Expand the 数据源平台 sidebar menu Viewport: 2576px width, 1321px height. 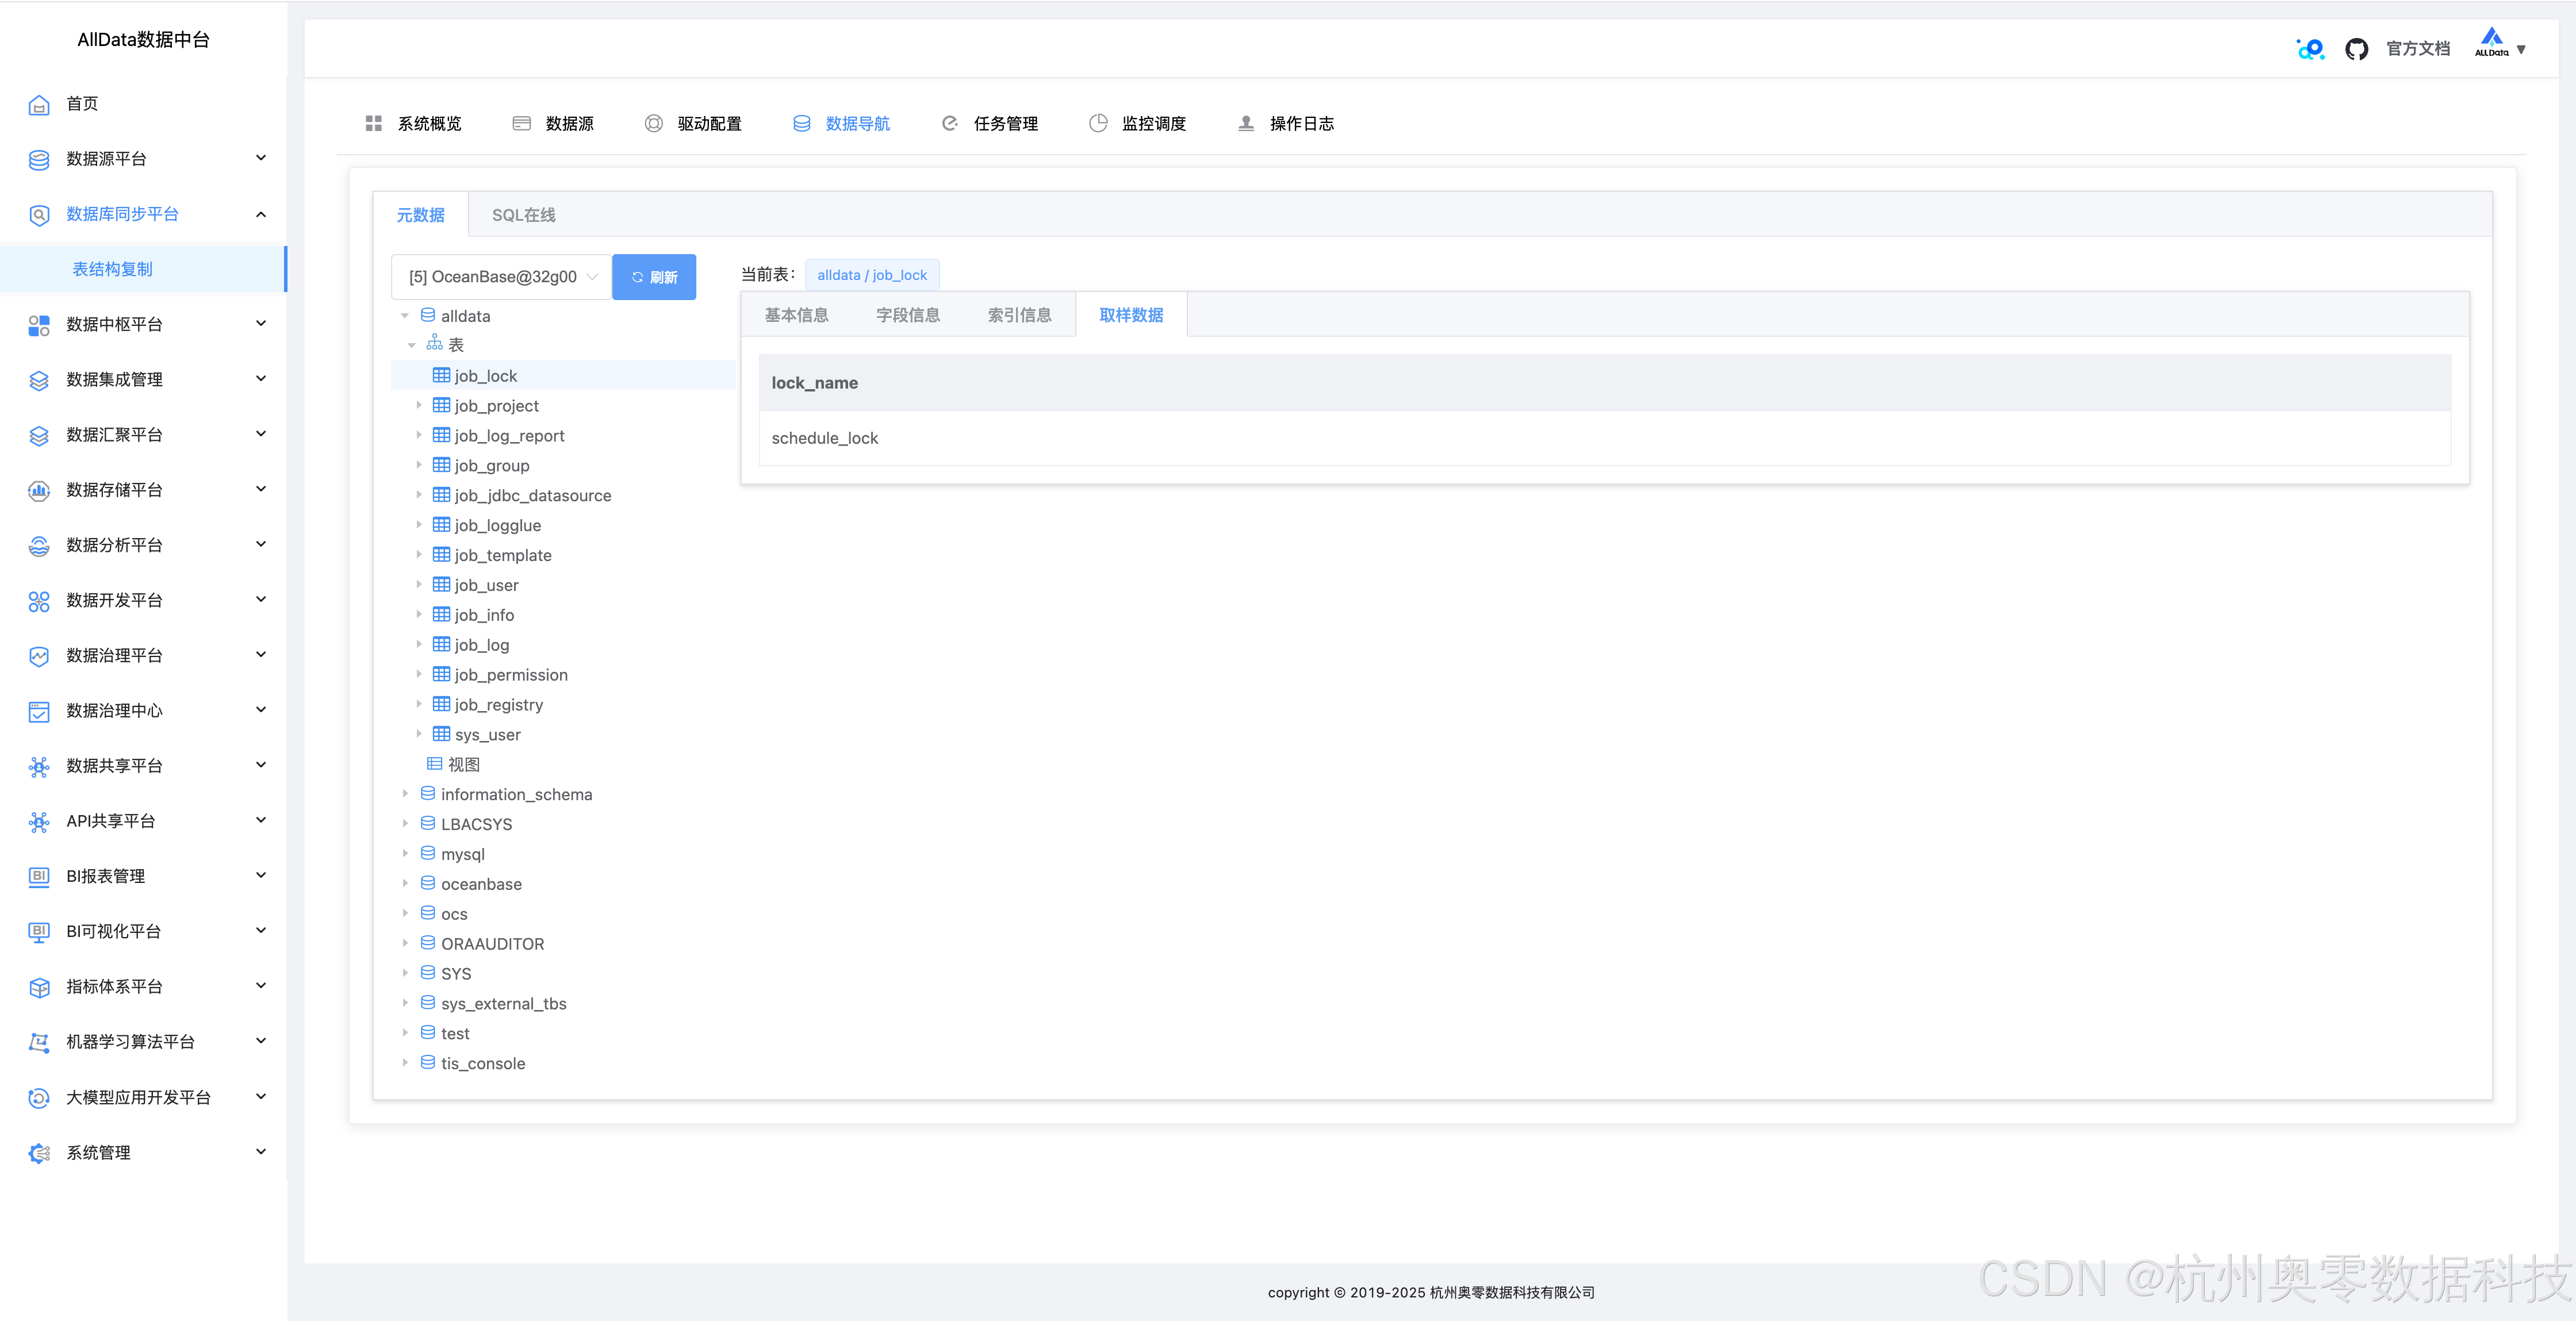coord(145,159)
